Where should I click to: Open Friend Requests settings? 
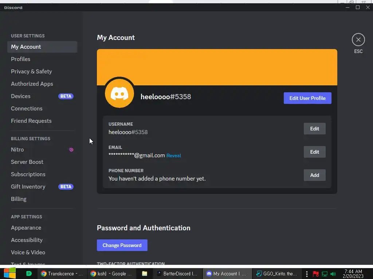(x=42, y=121)
